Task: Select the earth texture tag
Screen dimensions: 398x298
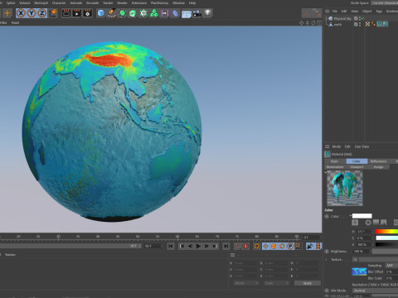Action: 380,24
